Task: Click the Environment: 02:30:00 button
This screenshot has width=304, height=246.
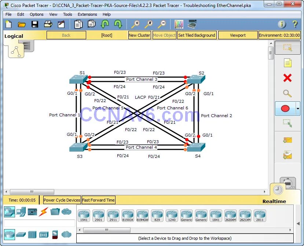Action: tap(279, 35)
